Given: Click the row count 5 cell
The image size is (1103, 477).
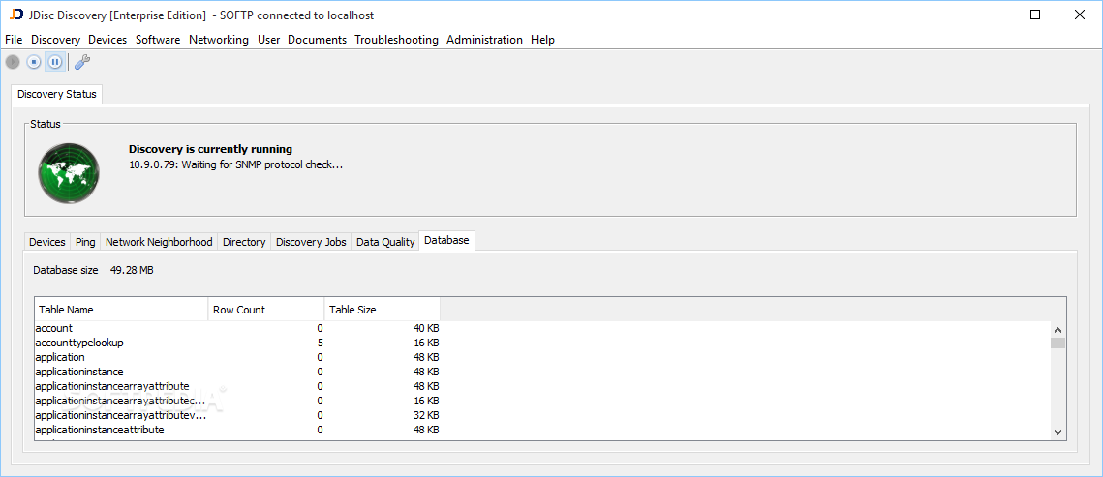Looking at the screenshot, I should [x=266, y=343].
